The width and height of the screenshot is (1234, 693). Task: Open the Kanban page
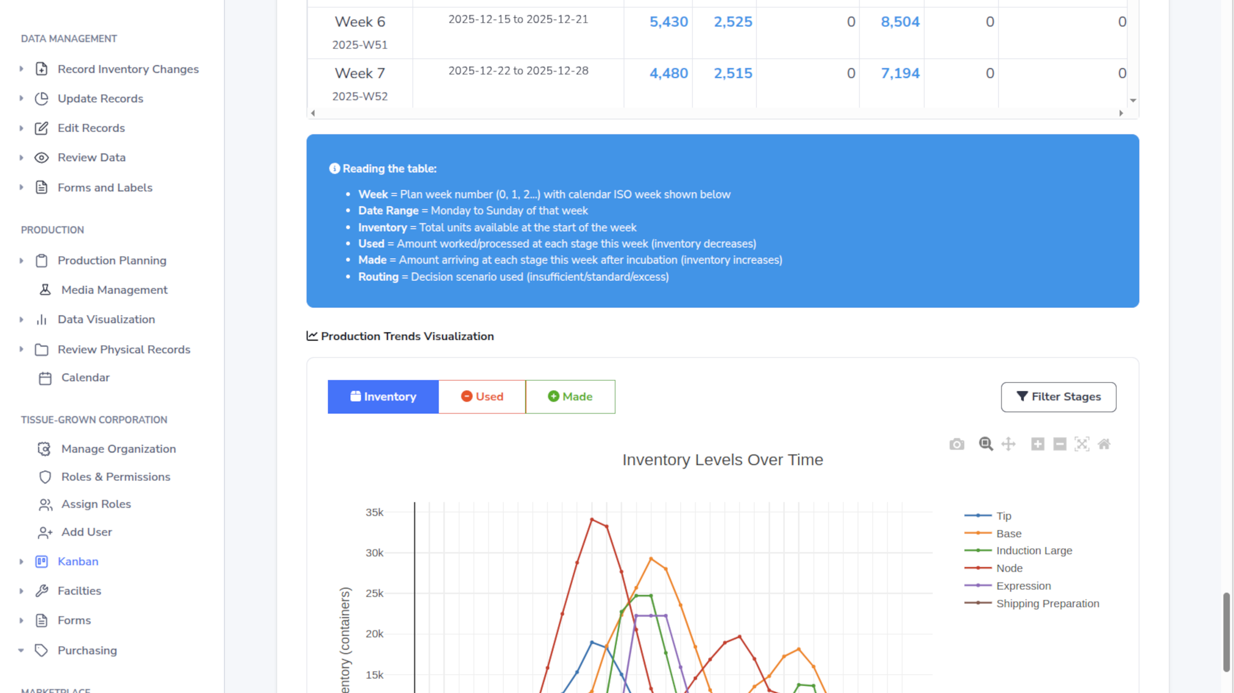pyautogui.click(x=78, y=561)
